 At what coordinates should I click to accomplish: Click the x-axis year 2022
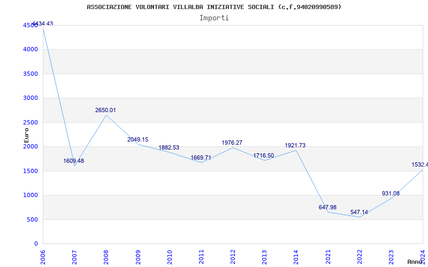click(360, 257)
